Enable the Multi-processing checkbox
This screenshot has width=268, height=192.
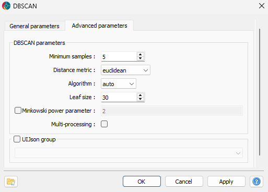tap(104, 124)
